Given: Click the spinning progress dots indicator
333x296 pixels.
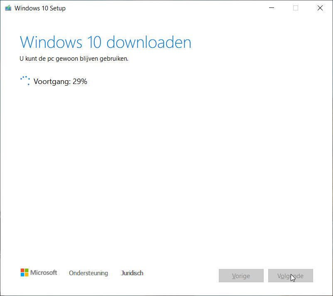Looking at the screenshot, I should (25, 81).
